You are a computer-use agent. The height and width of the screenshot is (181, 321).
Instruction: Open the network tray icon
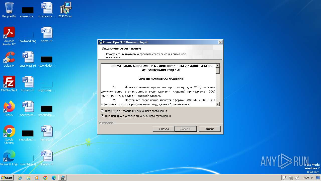pos(291,178)
